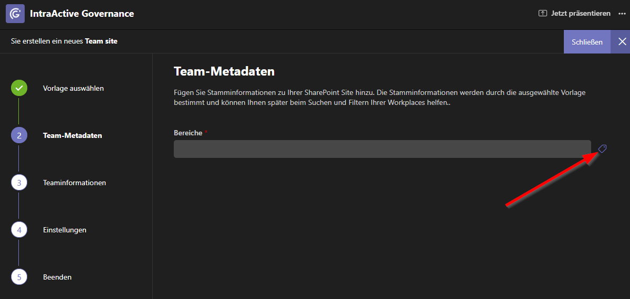Viewport: 630px width, 299px height.
Task: Click the green checkmark step circle
Action: coord(19,88)
